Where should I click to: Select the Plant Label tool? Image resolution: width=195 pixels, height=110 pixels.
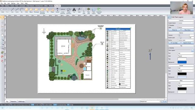point(89,11)
